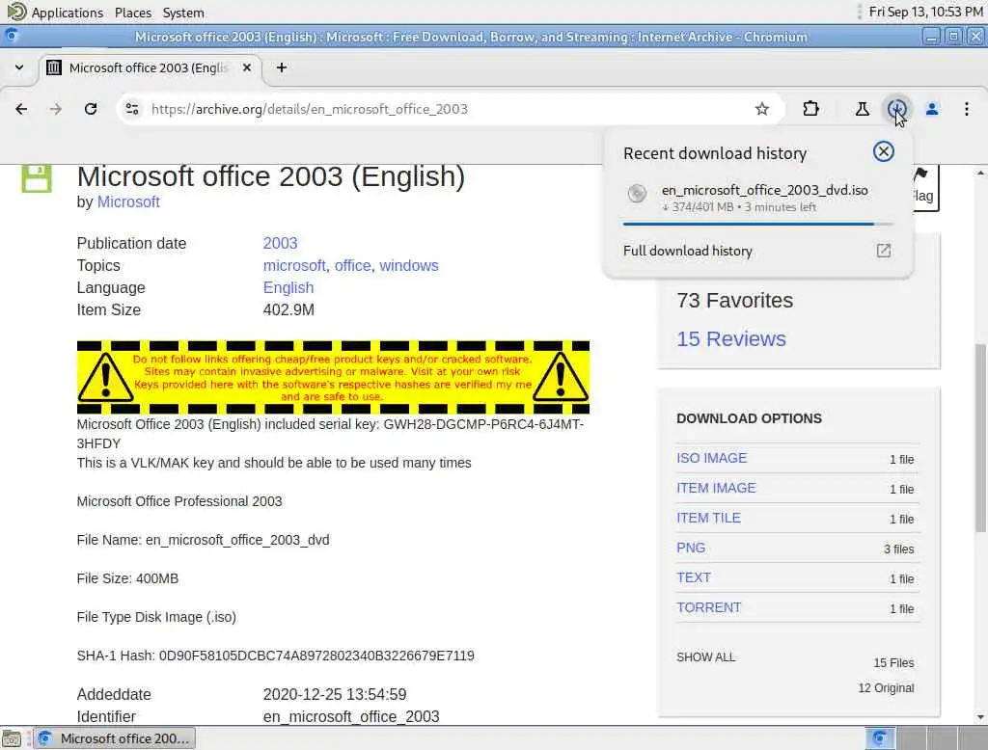Open Chrome Labs flask icon
This screenshot has width=988, height=750.
click(862, 109)
